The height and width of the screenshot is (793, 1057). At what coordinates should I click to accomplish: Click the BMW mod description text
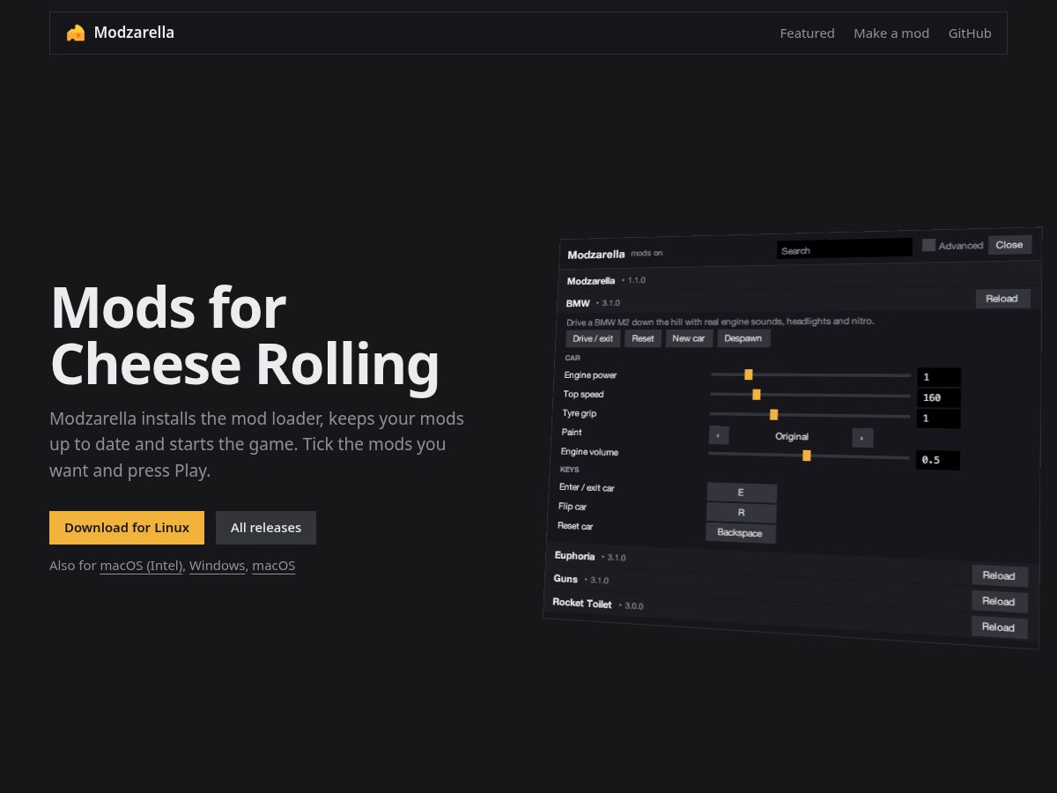pyautogui.click(x=721, y=322)
